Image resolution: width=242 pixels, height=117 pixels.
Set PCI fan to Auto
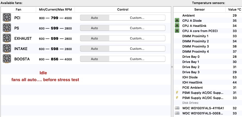pos(94,18)
